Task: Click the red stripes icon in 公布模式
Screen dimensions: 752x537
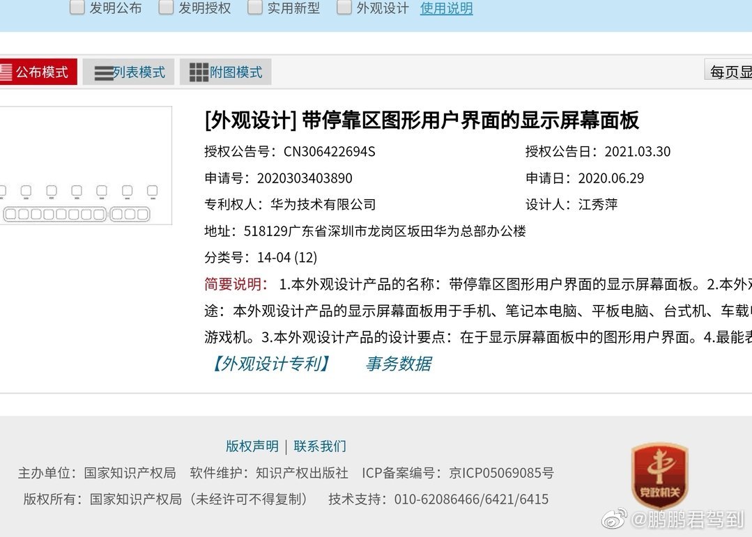Action: pyautogui.click(x=6, y=72)
